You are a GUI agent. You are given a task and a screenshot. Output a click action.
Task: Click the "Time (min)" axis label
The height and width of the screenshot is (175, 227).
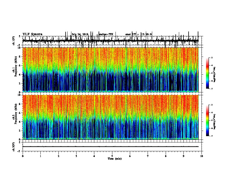coord(115,159)
